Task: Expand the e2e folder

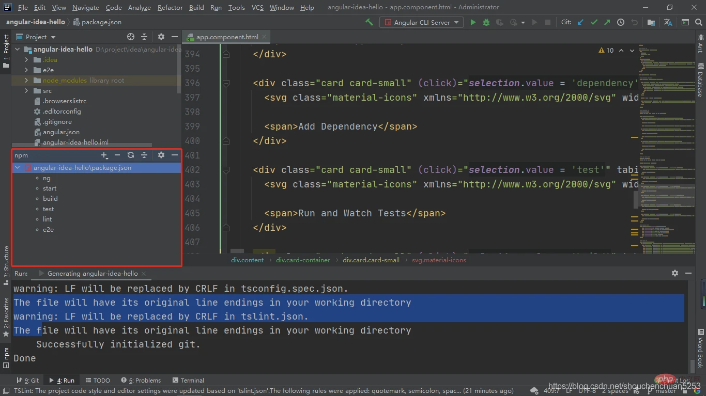Action: point(26,70)
